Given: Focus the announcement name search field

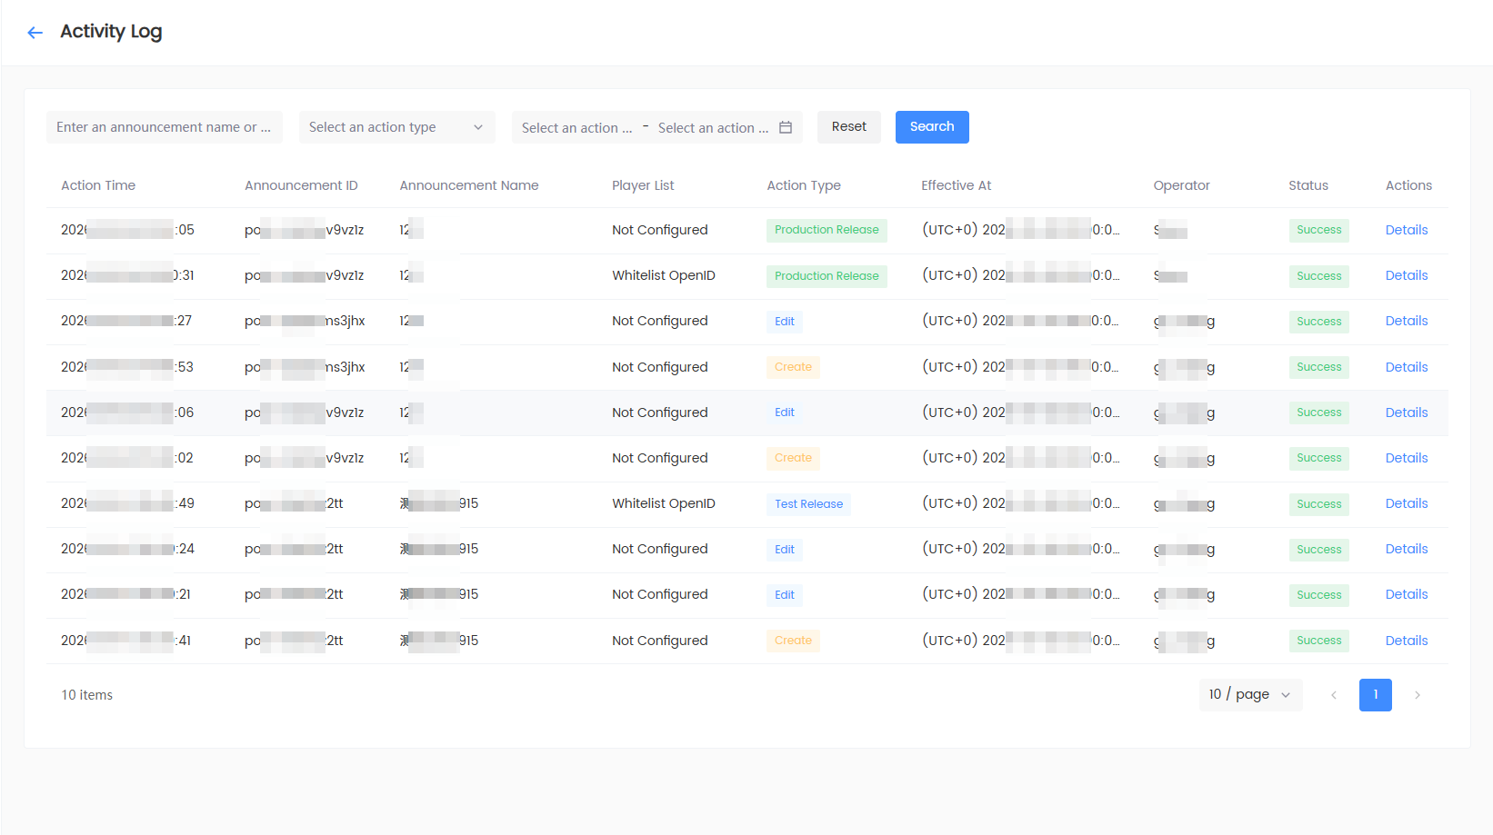Looking at the screenshot, I should click(x=165, y=127).
